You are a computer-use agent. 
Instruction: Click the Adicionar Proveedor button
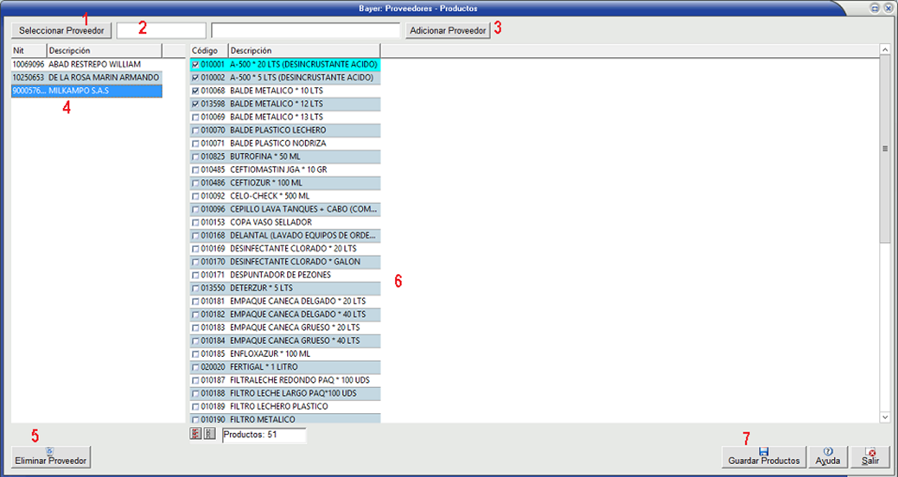point(448,30)
